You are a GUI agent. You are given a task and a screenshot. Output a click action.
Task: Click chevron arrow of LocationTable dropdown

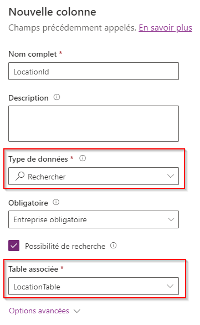point(170,286)
